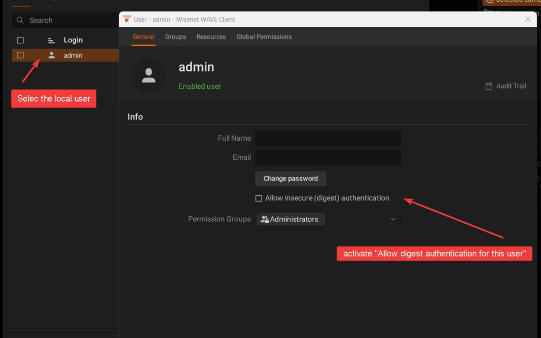Screen dimensions: 541x338
Task: Click the Change password button
Action: [x=290, y=179]
